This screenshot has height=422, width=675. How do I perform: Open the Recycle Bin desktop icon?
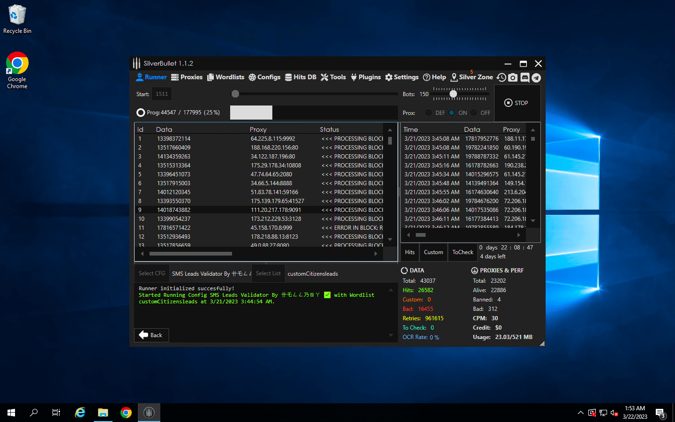click(x=17, y=19)
